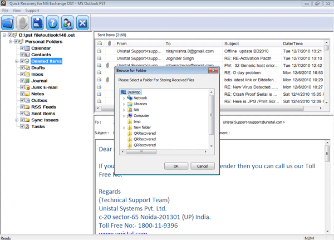Select the Desktop item in the dialog
The width and height of the screenshot is (334, 240).
(x=131, y=92)
